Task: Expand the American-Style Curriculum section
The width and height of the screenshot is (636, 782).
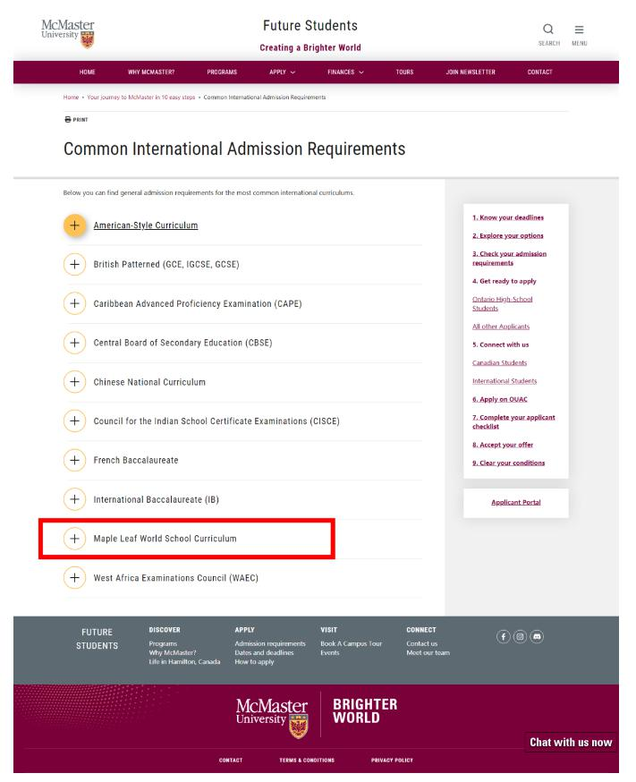Action: (76, 225)
